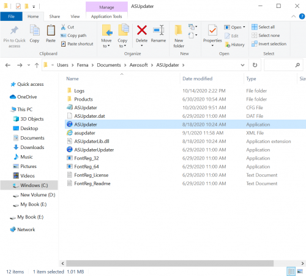Select the ASUpdaterUpdater application
The image size is (306, 276).
pos(90,150)
